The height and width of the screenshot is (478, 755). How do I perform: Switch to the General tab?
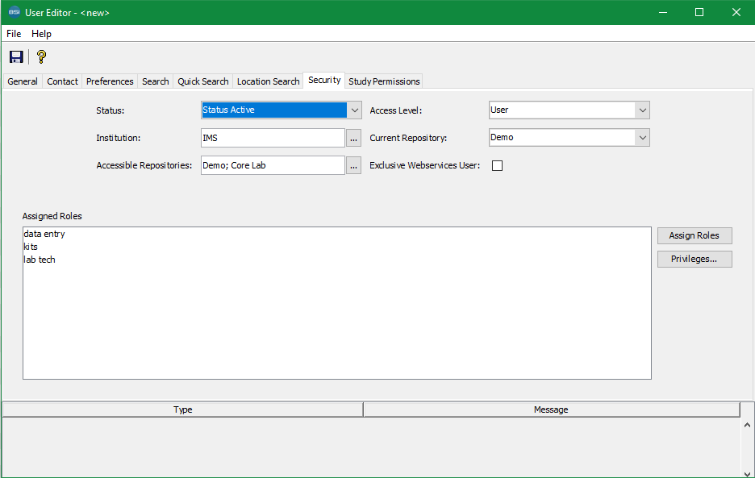coord(23,81)
